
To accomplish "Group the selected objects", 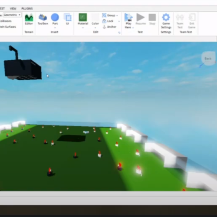I will (109, 15).
